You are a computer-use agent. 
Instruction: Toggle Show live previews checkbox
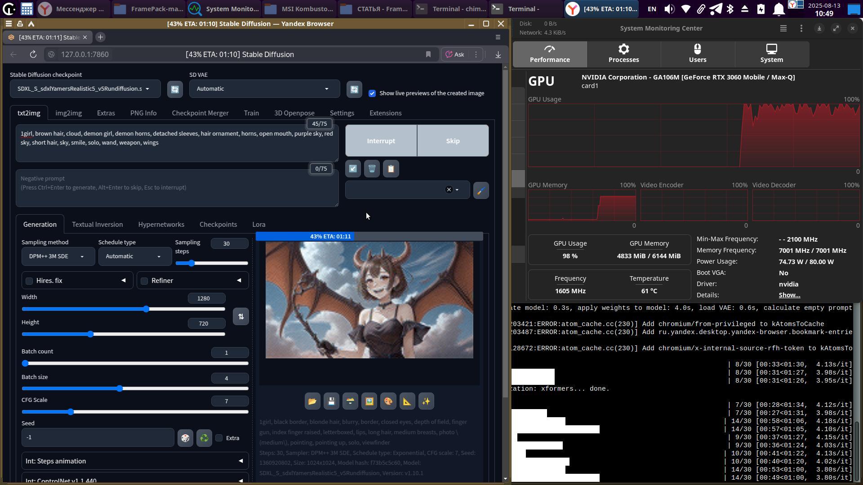coord(372,93)
